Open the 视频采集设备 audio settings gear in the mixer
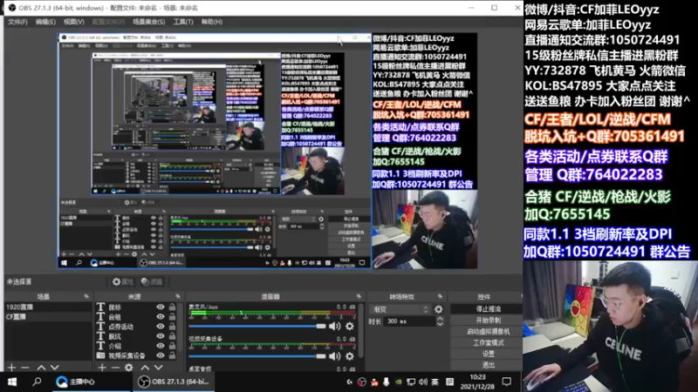The image size is (698, 392). pos(350,356)
